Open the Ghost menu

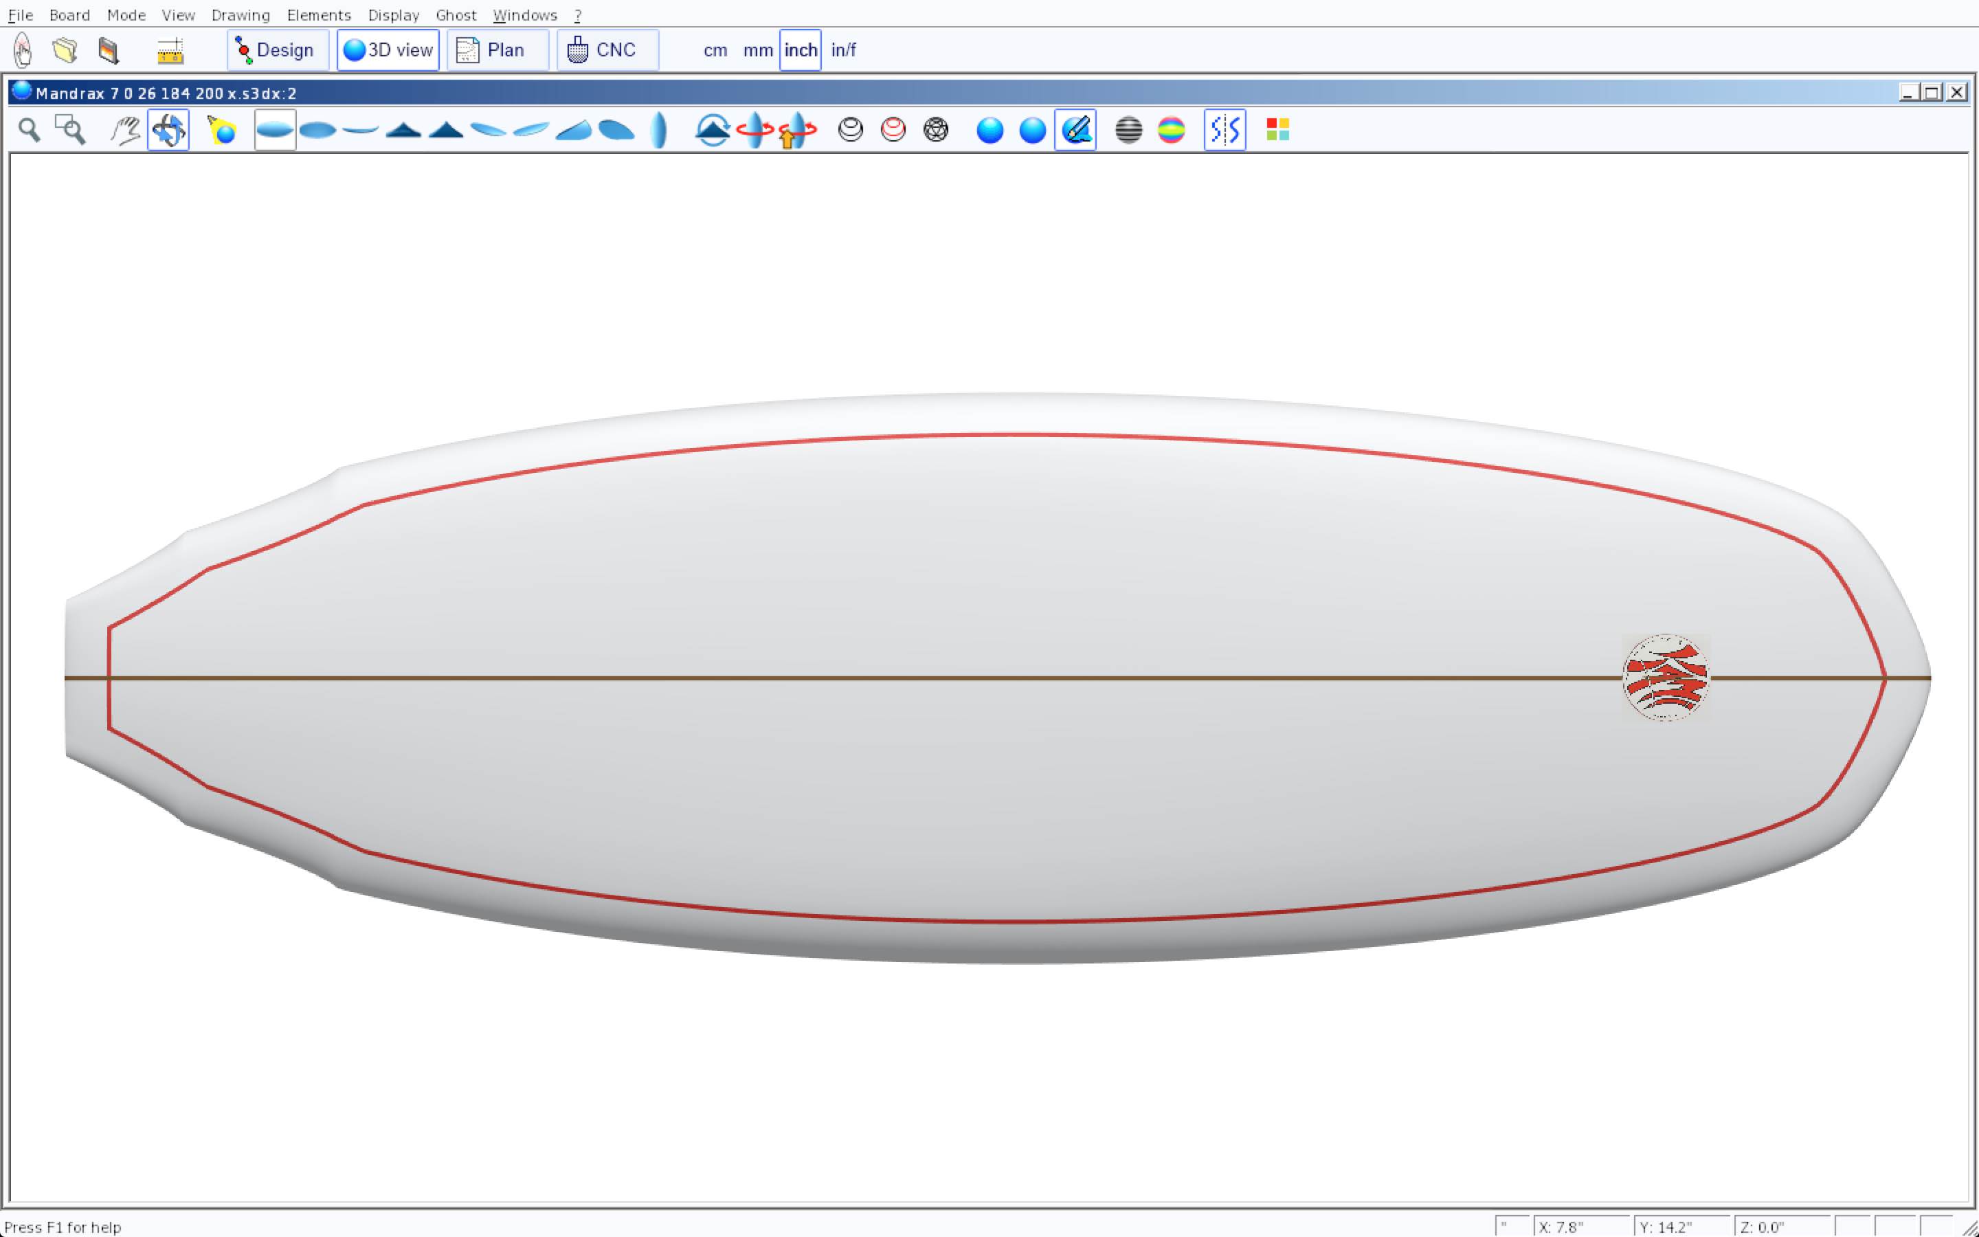tap(456, 14)
